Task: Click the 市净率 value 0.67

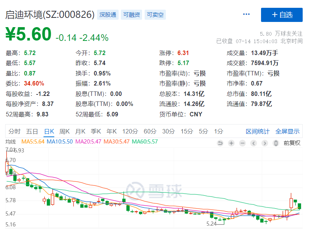Action: [257, 83]
